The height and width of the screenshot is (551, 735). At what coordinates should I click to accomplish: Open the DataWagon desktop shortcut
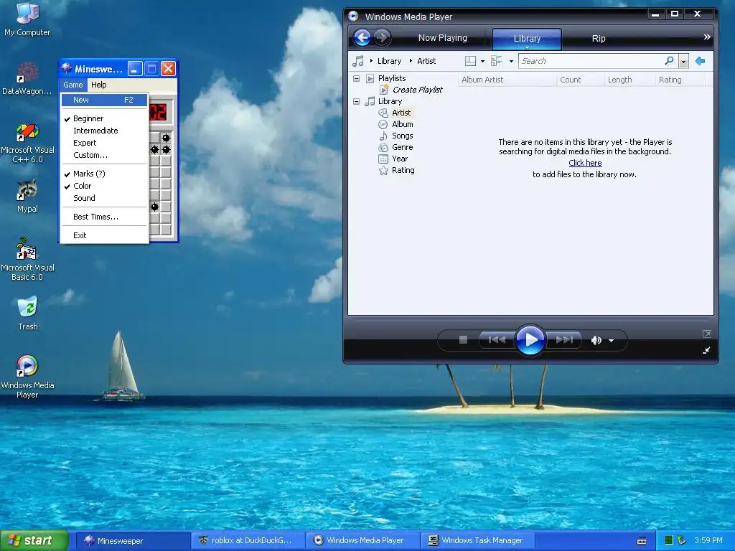(27, 78)
